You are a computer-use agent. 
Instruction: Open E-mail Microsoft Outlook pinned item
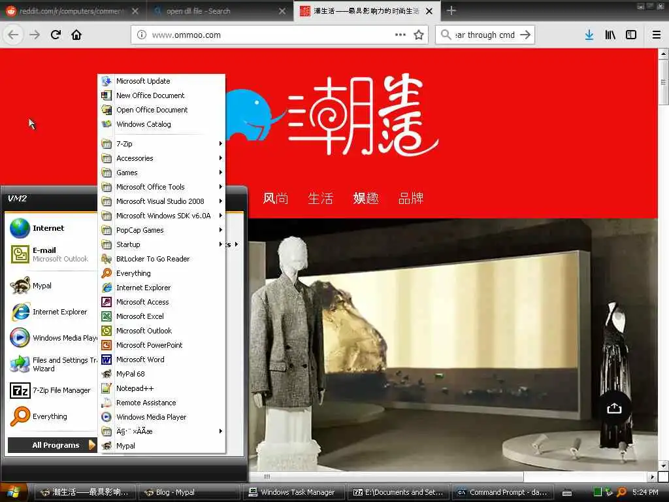pyautogui.click(x=52, y=254)
